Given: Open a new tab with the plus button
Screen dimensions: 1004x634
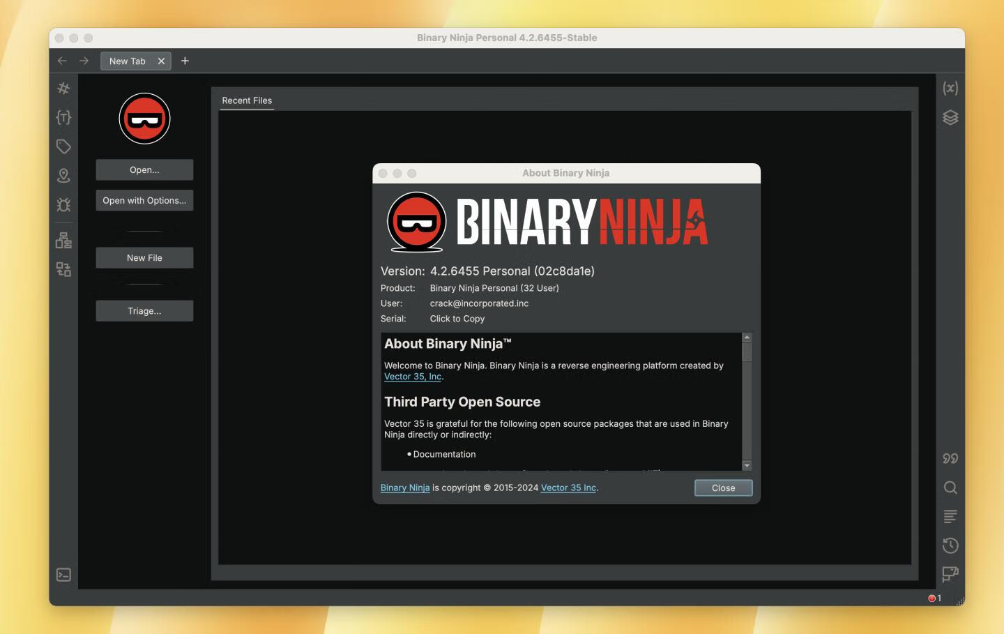Looking at the screenshot, I should 185,61.
